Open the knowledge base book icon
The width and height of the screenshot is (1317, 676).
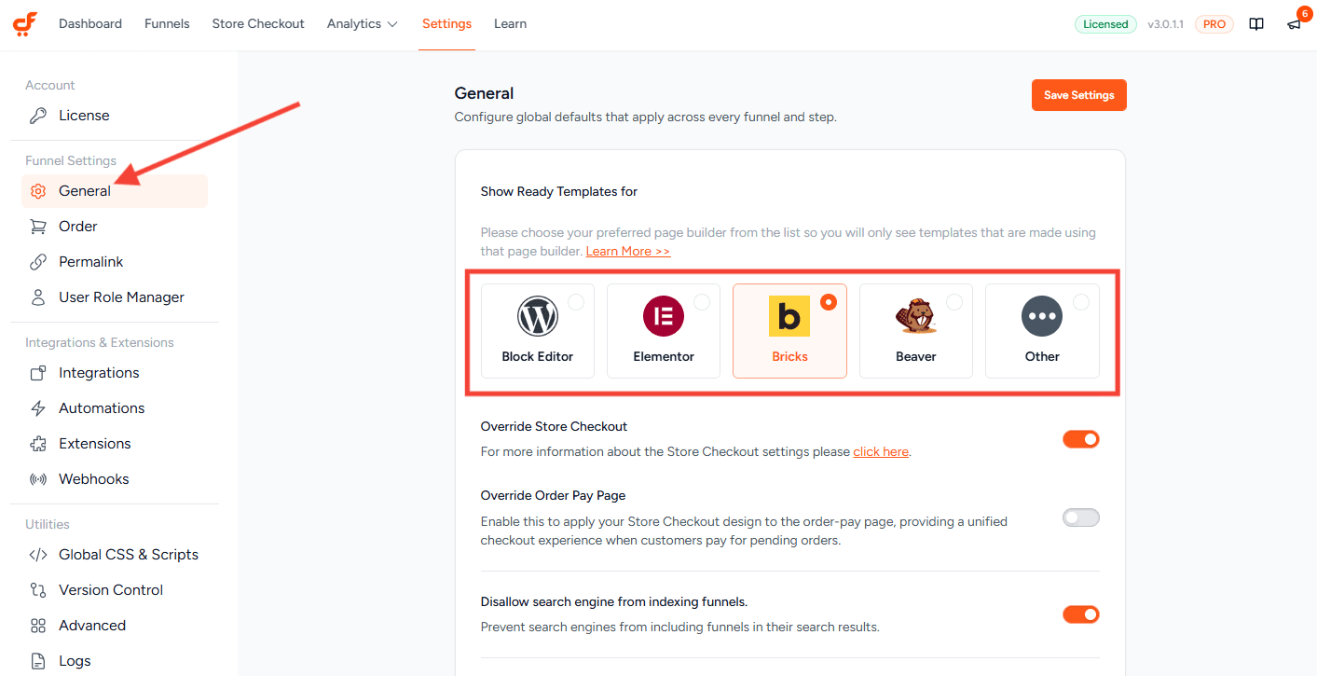pyautogui.click(x=1256, y=24)
